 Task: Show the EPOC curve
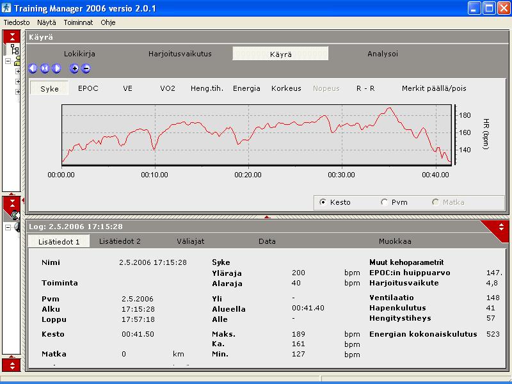pos(88,88)
